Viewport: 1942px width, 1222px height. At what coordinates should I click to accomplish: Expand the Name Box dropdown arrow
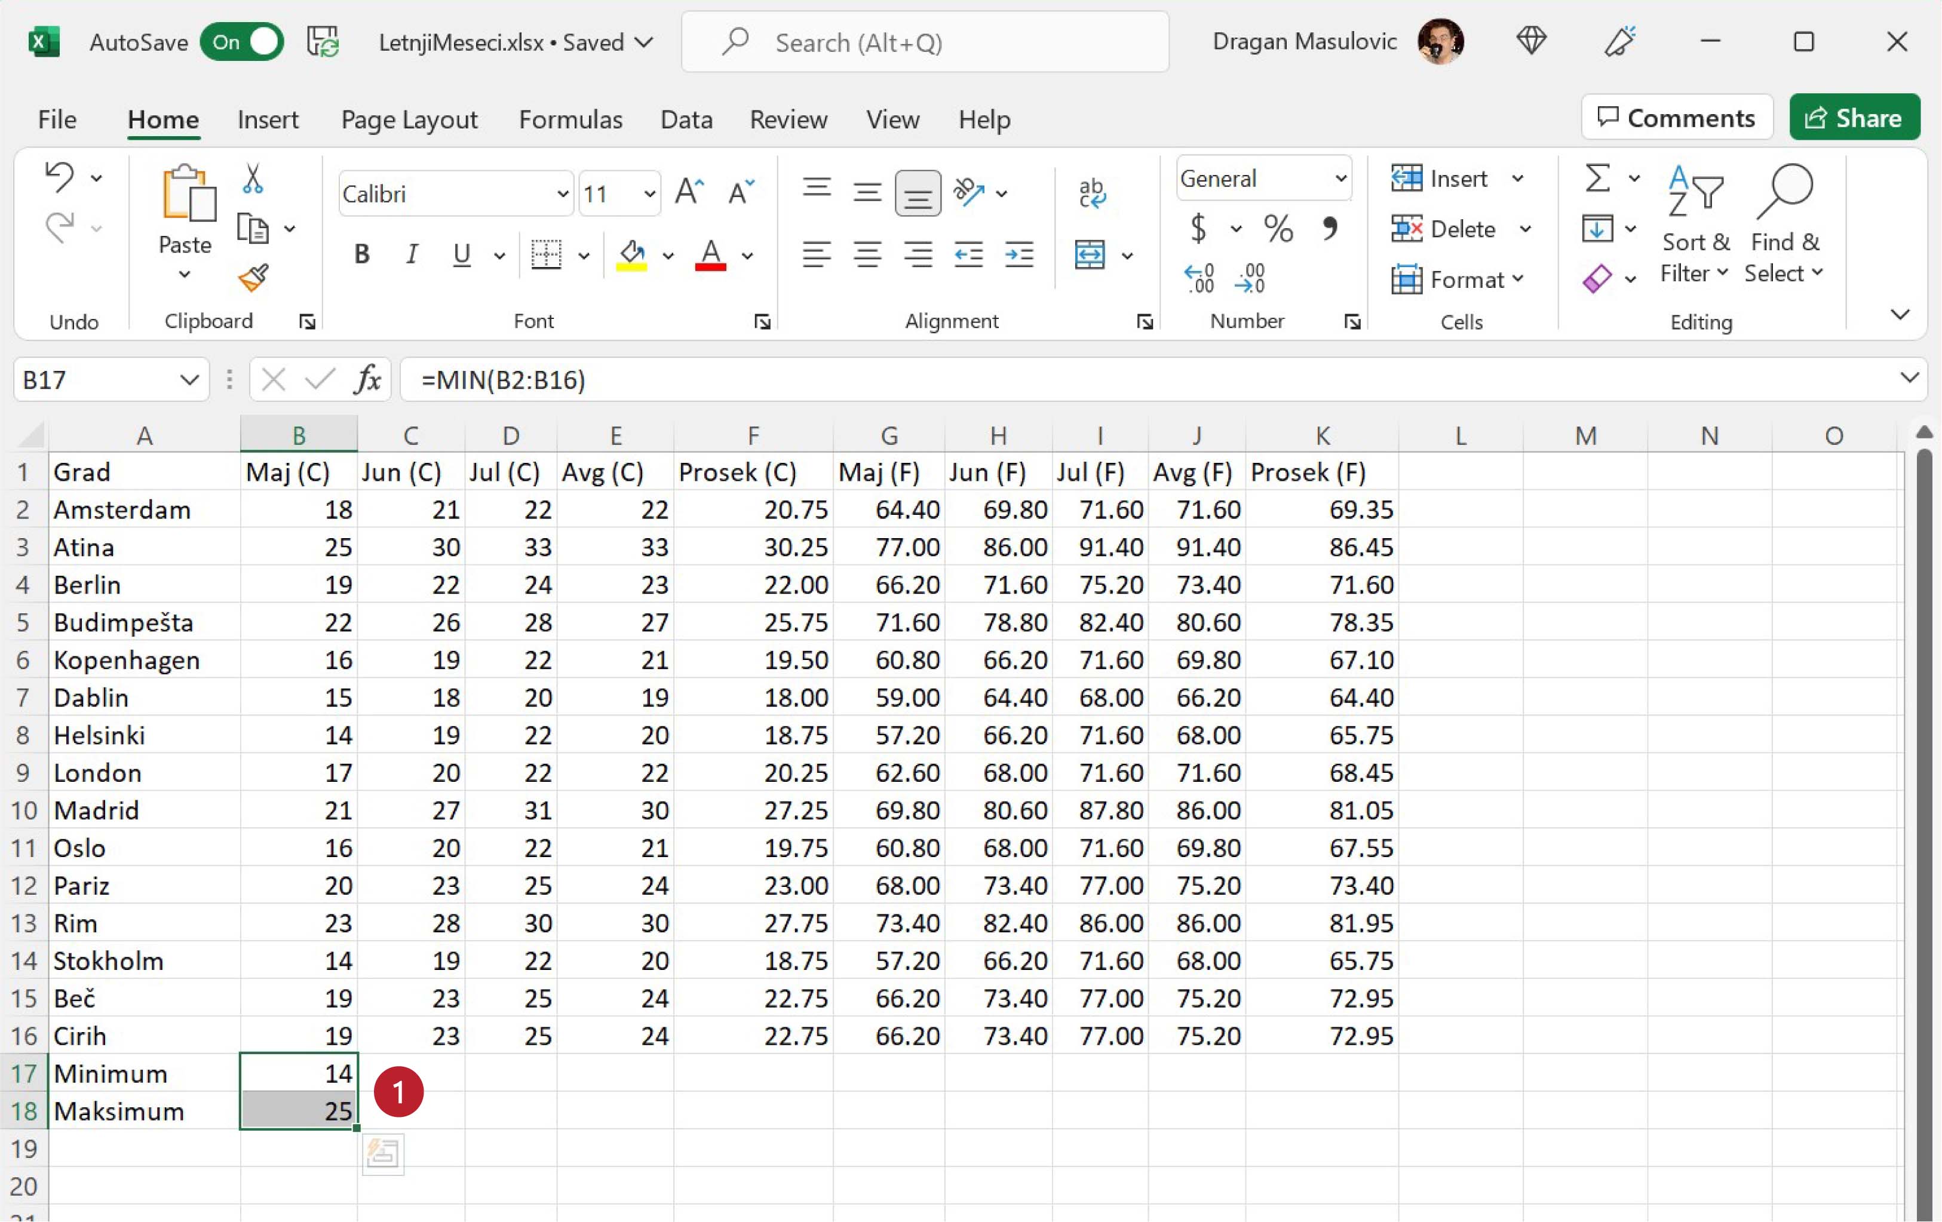coord(189,379)
